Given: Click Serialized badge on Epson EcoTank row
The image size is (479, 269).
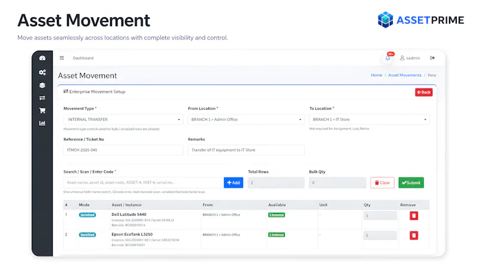Looking at the screenshot, I should [x=87, y=235].
